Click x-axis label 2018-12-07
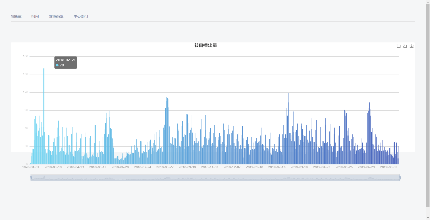Image resolution: width=430 pixels, height=220 pixels. pyautogui.click(x=232, y=167)
